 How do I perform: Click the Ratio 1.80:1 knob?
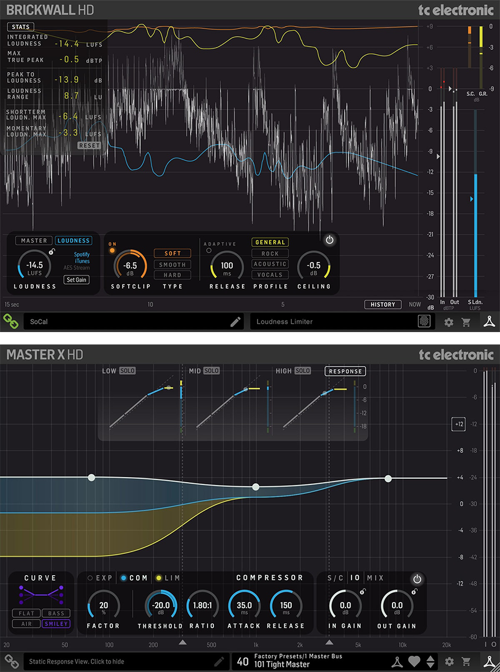tap(202, 606)
